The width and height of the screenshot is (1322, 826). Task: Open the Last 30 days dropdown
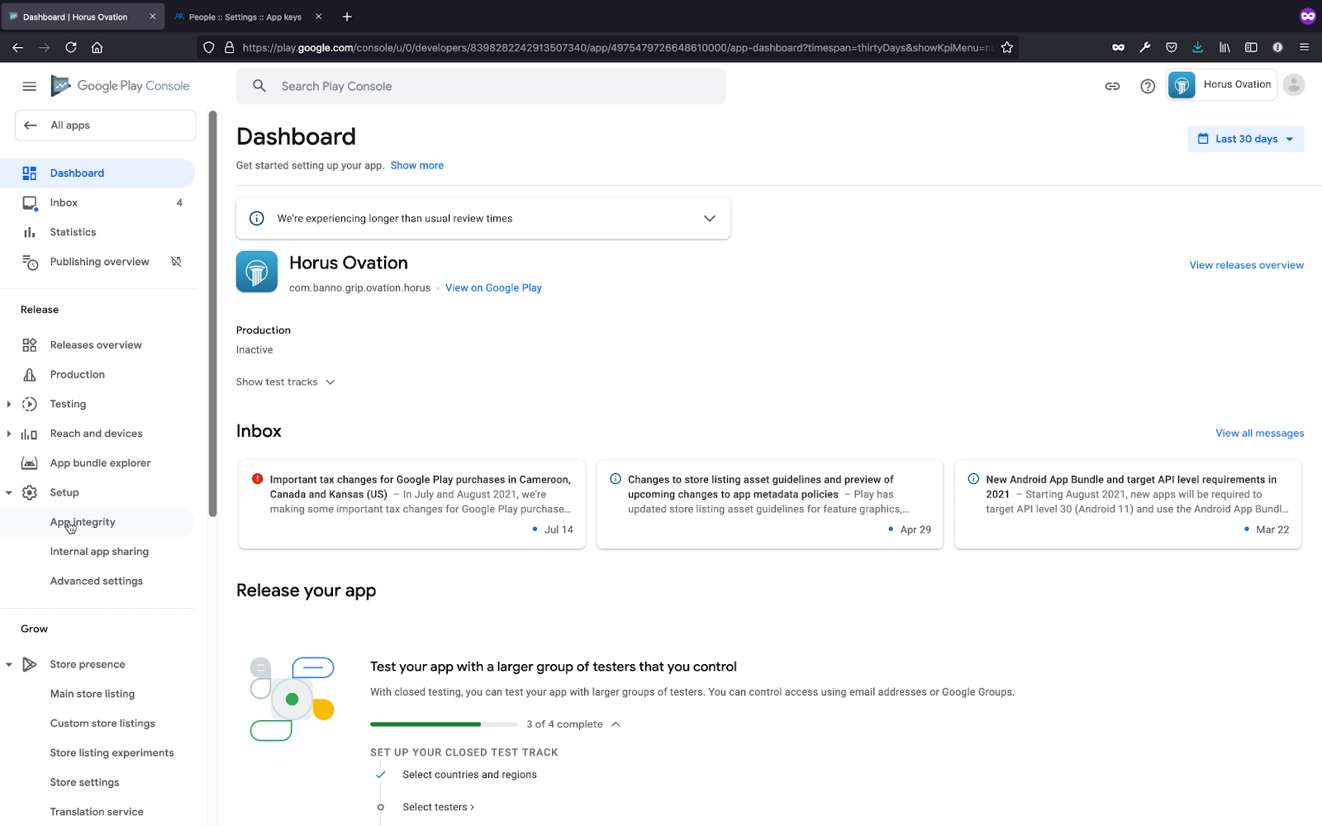(1246, 139)
